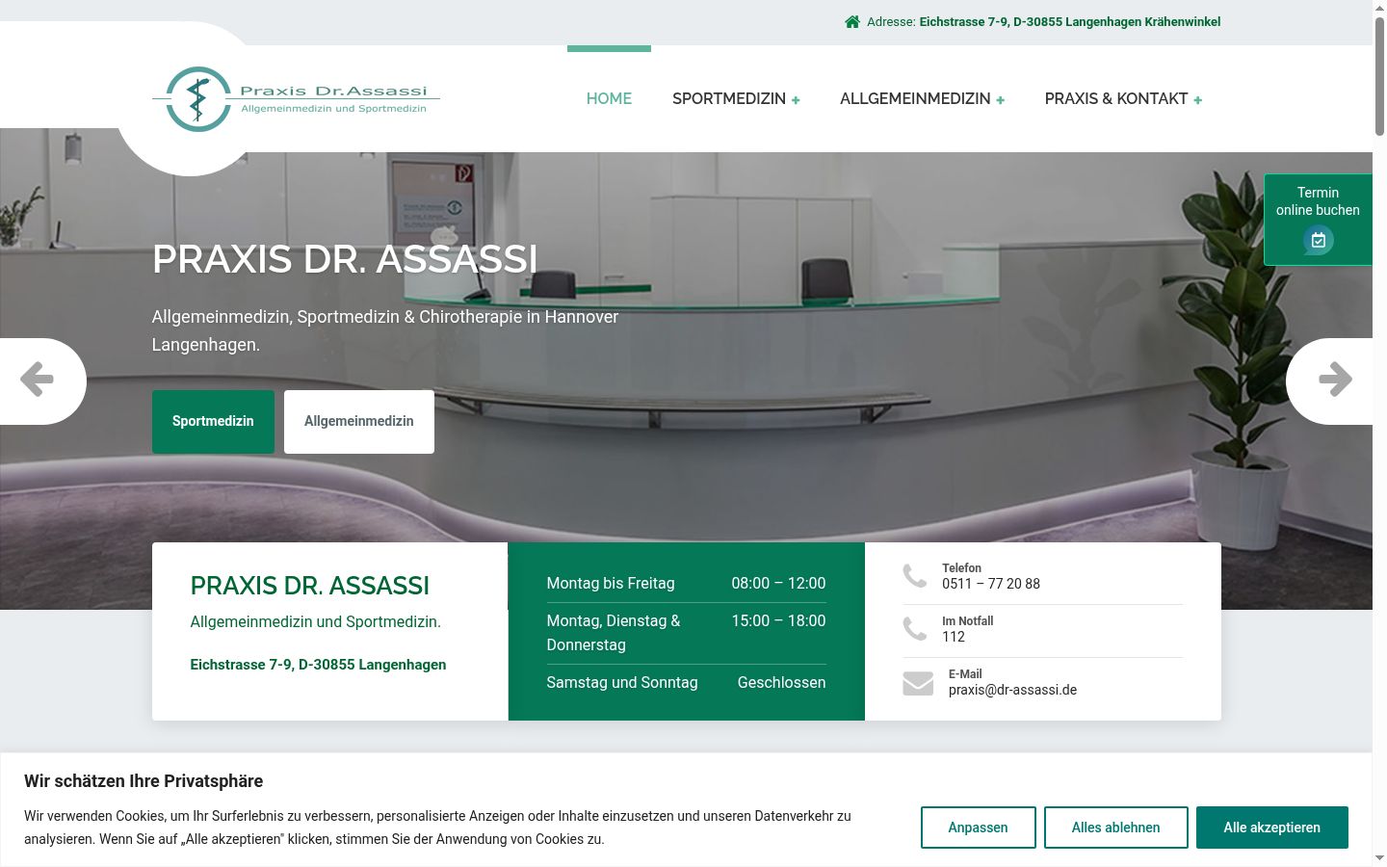Image resolution: width=1387 pixels, height=867 pixels.
Task: Click the scrollbar up arrow
Action: (x=1379, y=8)
